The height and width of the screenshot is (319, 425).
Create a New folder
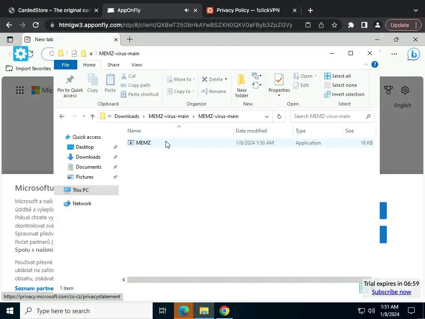[242, 85]
